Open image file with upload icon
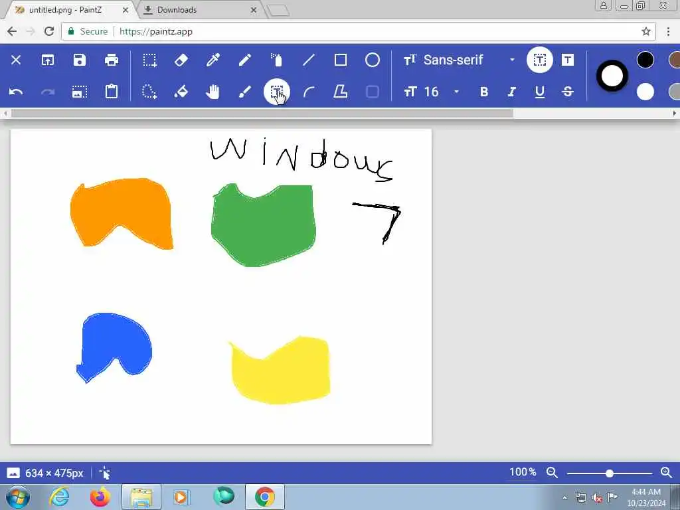680x510 pixels. pyautogui.click(x=48, y=60)
